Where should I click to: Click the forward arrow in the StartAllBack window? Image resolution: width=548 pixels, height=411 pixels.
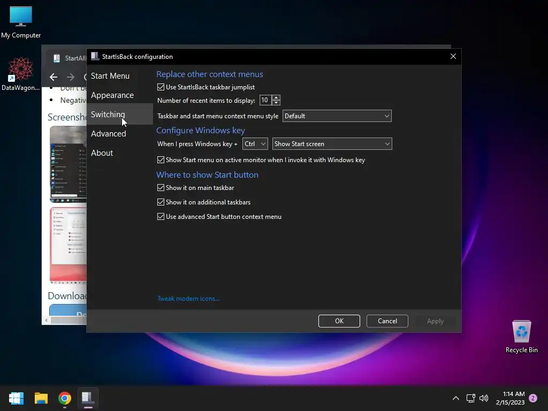pos(70,77)
